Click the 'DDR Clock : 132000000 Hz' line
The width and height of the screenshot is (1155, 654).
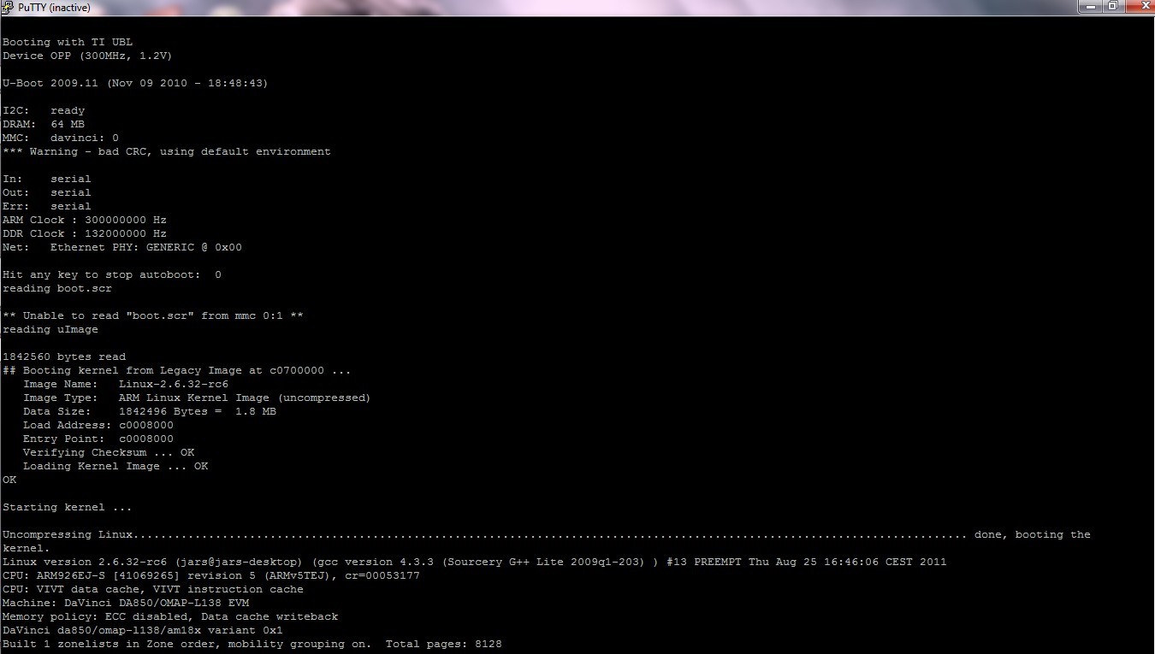pyautogui.click(x=85, y=233)
